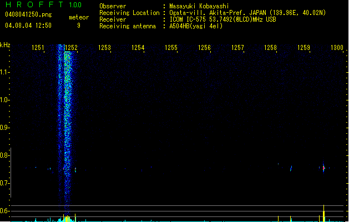This screenshot has width=349, height=222.
Task: Click the Observer label
Action: tap(113, 6)
